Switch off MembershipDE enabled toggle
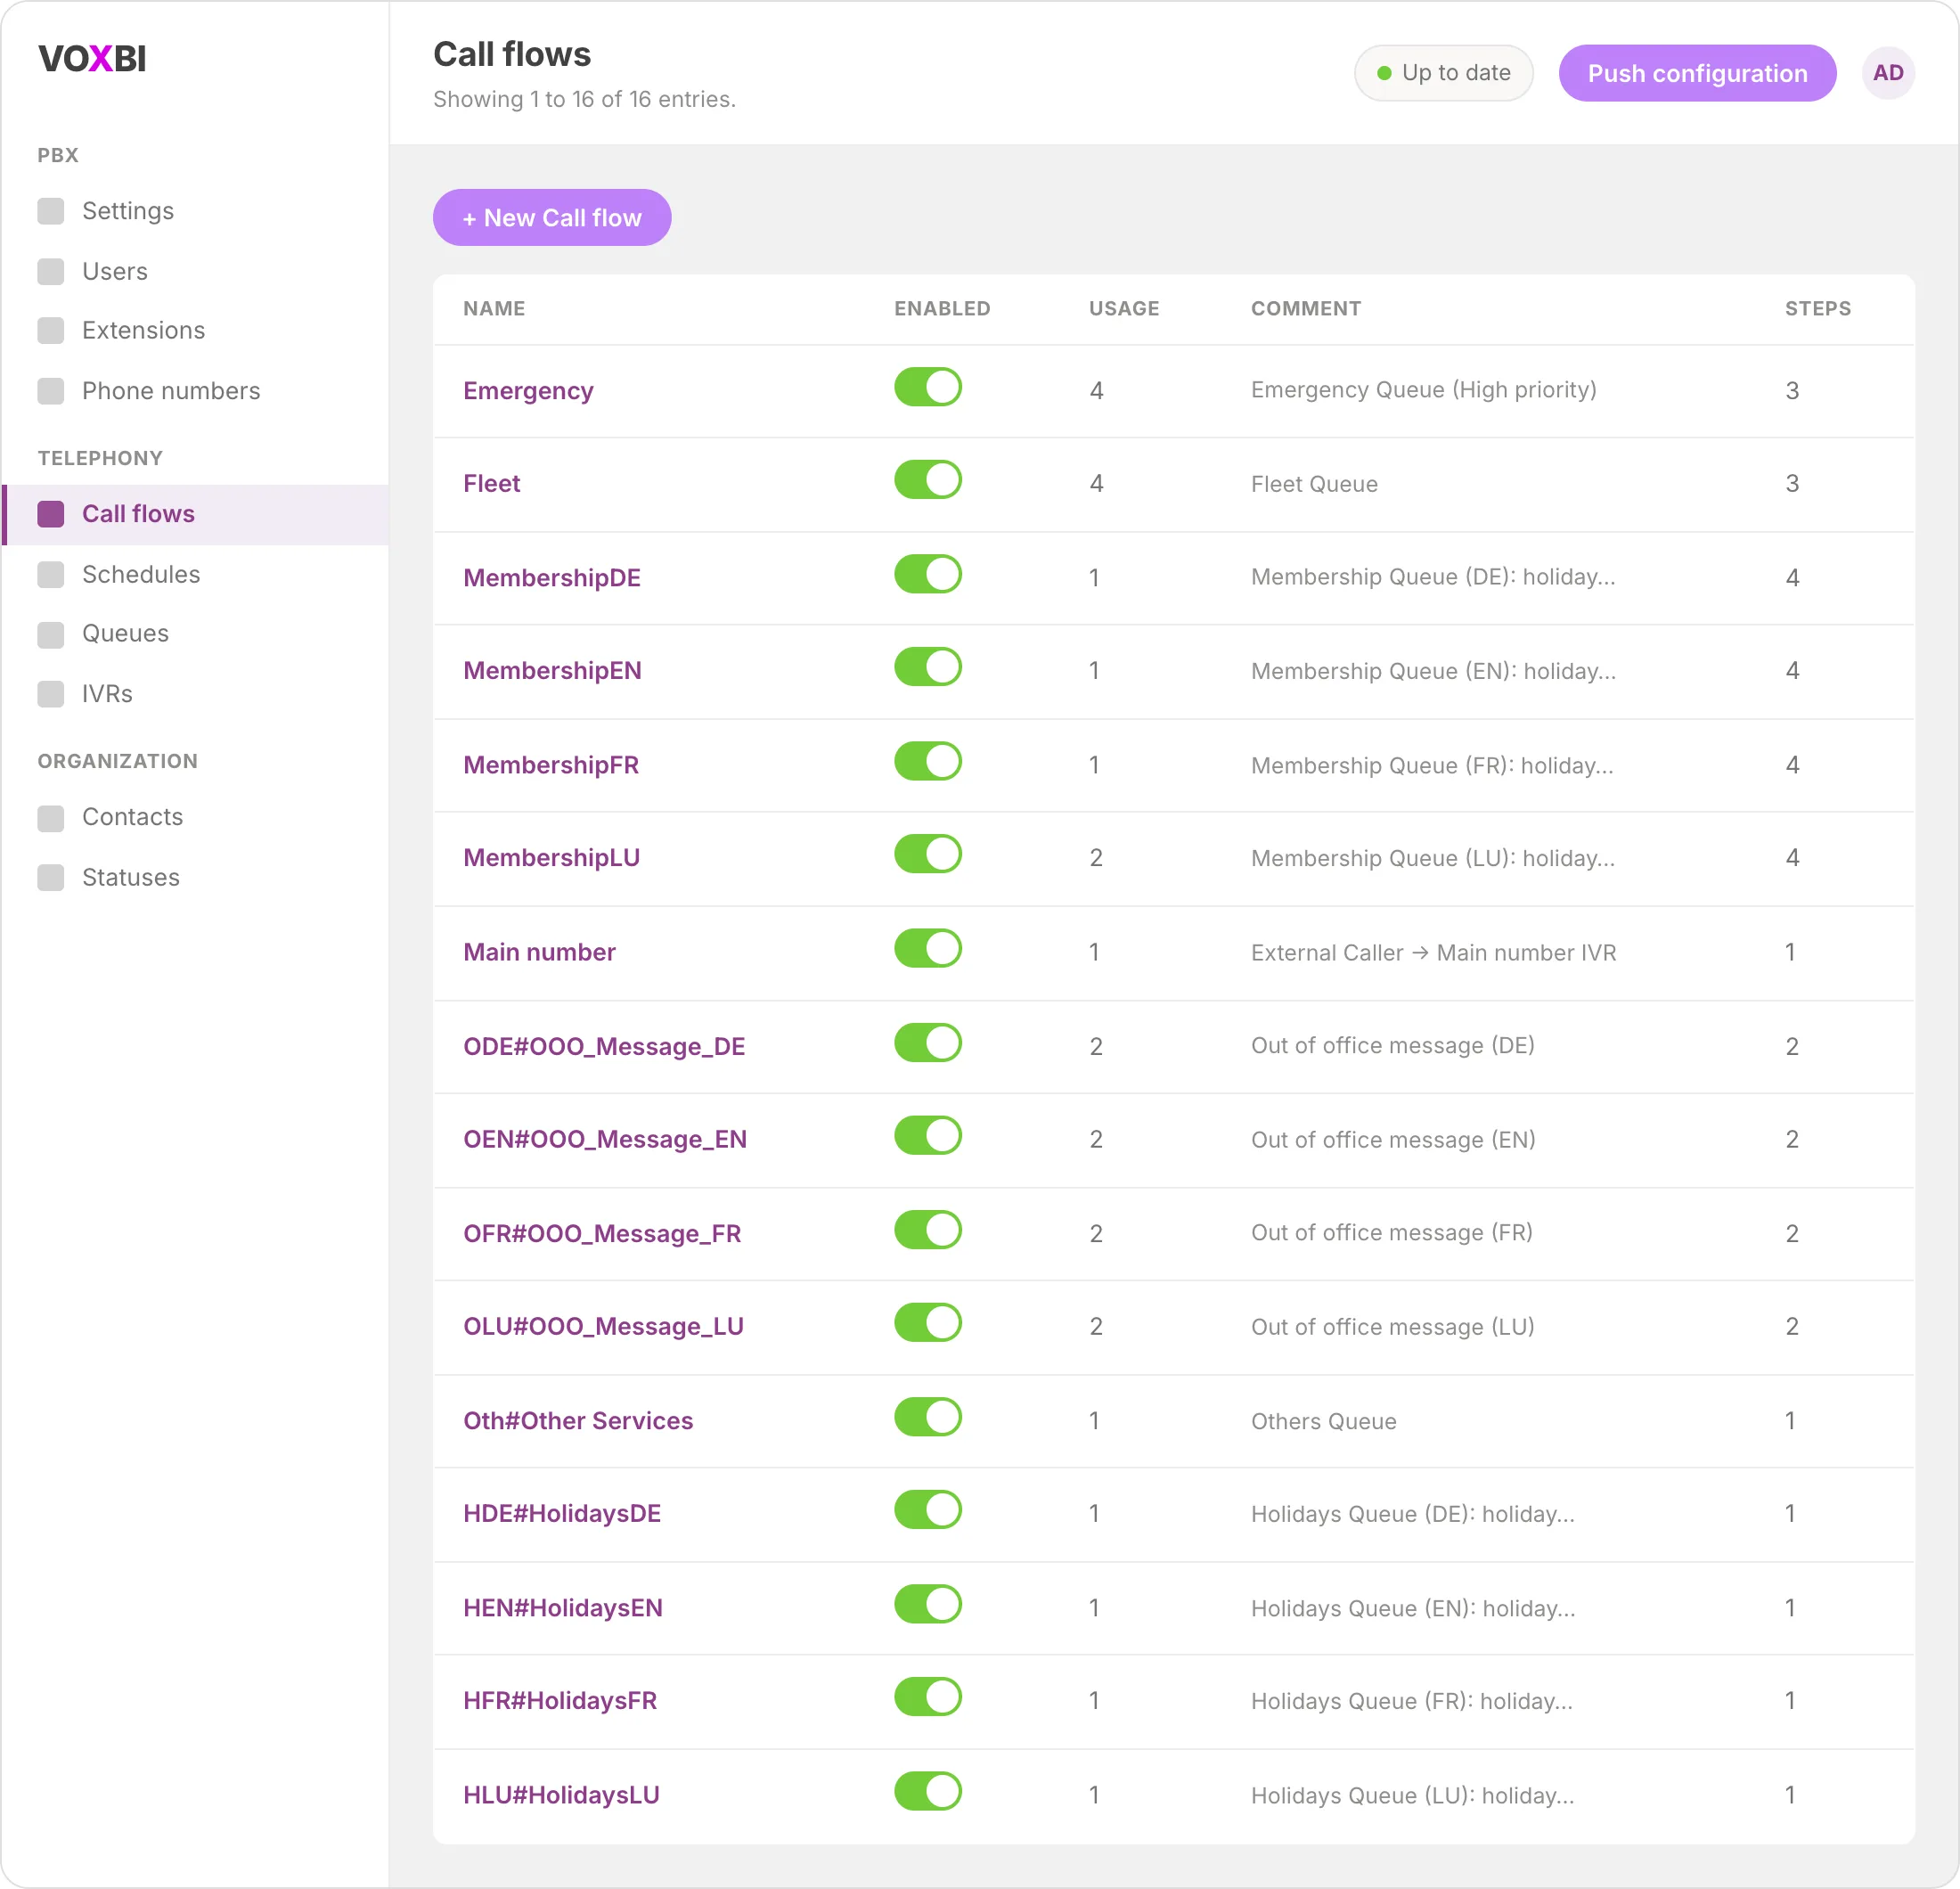Image resolution: width=1960 pixels, height=1889 pixels. [x=928, y=574]
